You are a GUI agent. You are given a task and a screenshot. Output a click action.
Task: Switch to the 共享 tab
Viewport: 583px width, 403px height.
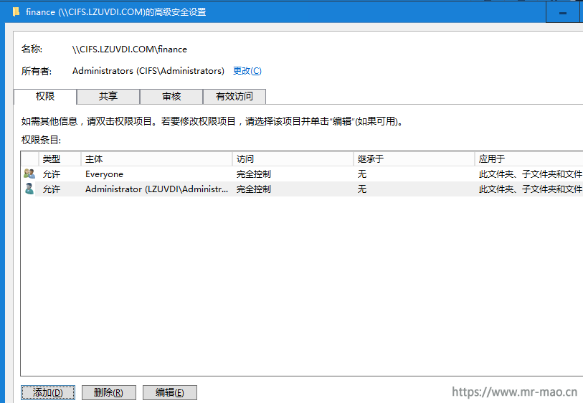point(108,97)
